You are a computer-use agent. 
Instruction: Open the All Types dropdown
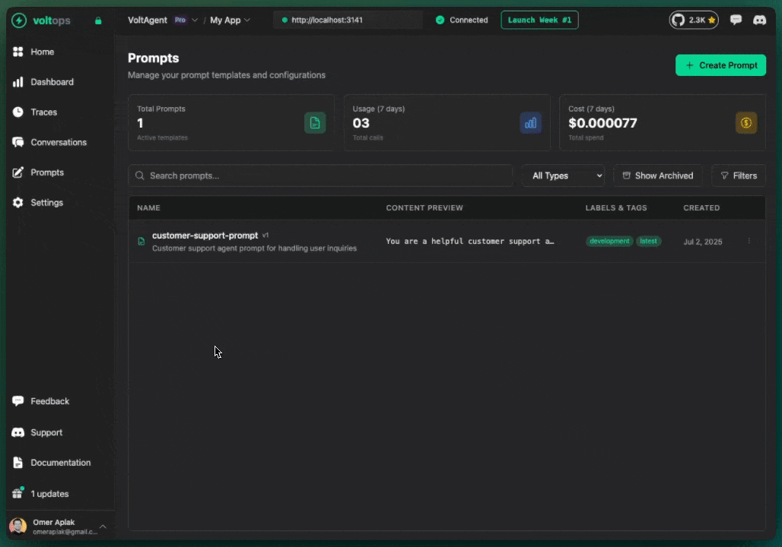pyautogui.click(x=563, y=175)
